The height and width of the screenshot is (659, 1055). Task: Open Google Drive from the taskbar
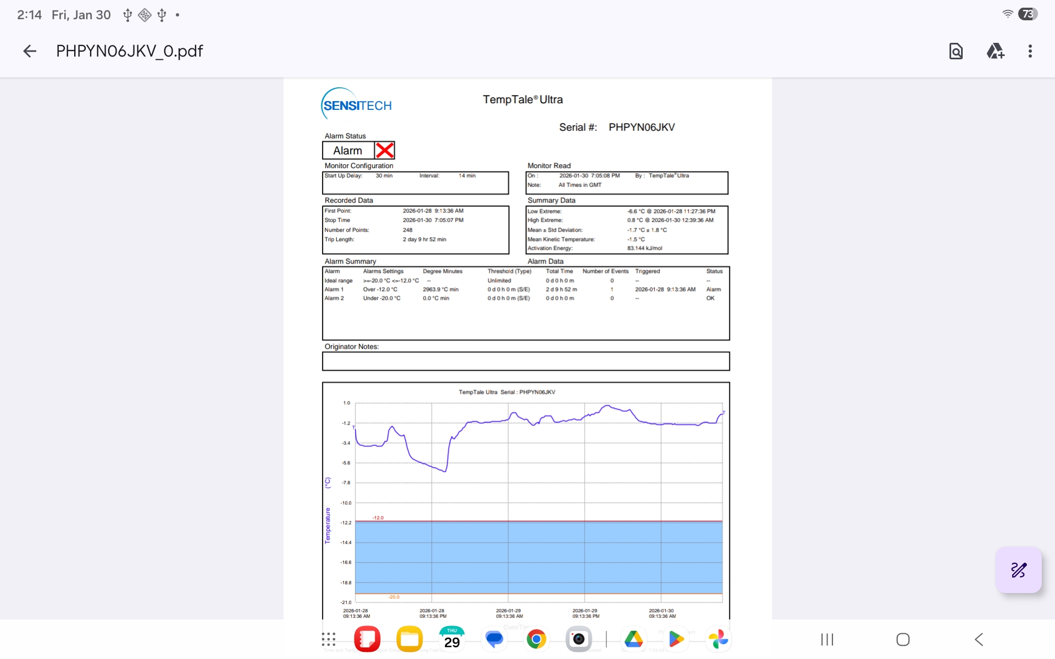[634, 639]
